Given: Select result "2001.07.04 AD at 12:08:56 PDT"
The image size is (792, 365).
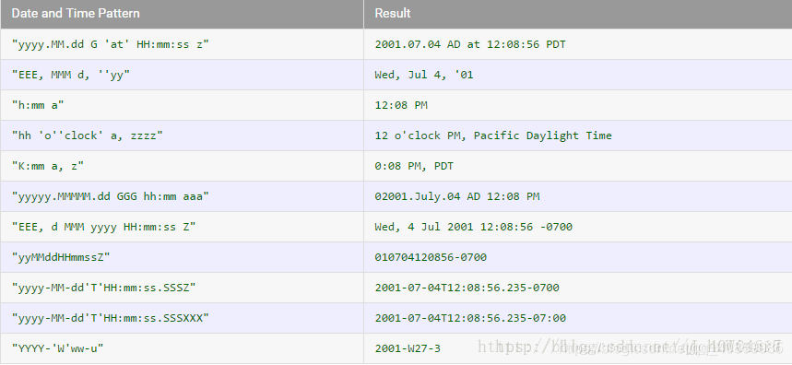Looking at the screenshot, I should 470,44.
